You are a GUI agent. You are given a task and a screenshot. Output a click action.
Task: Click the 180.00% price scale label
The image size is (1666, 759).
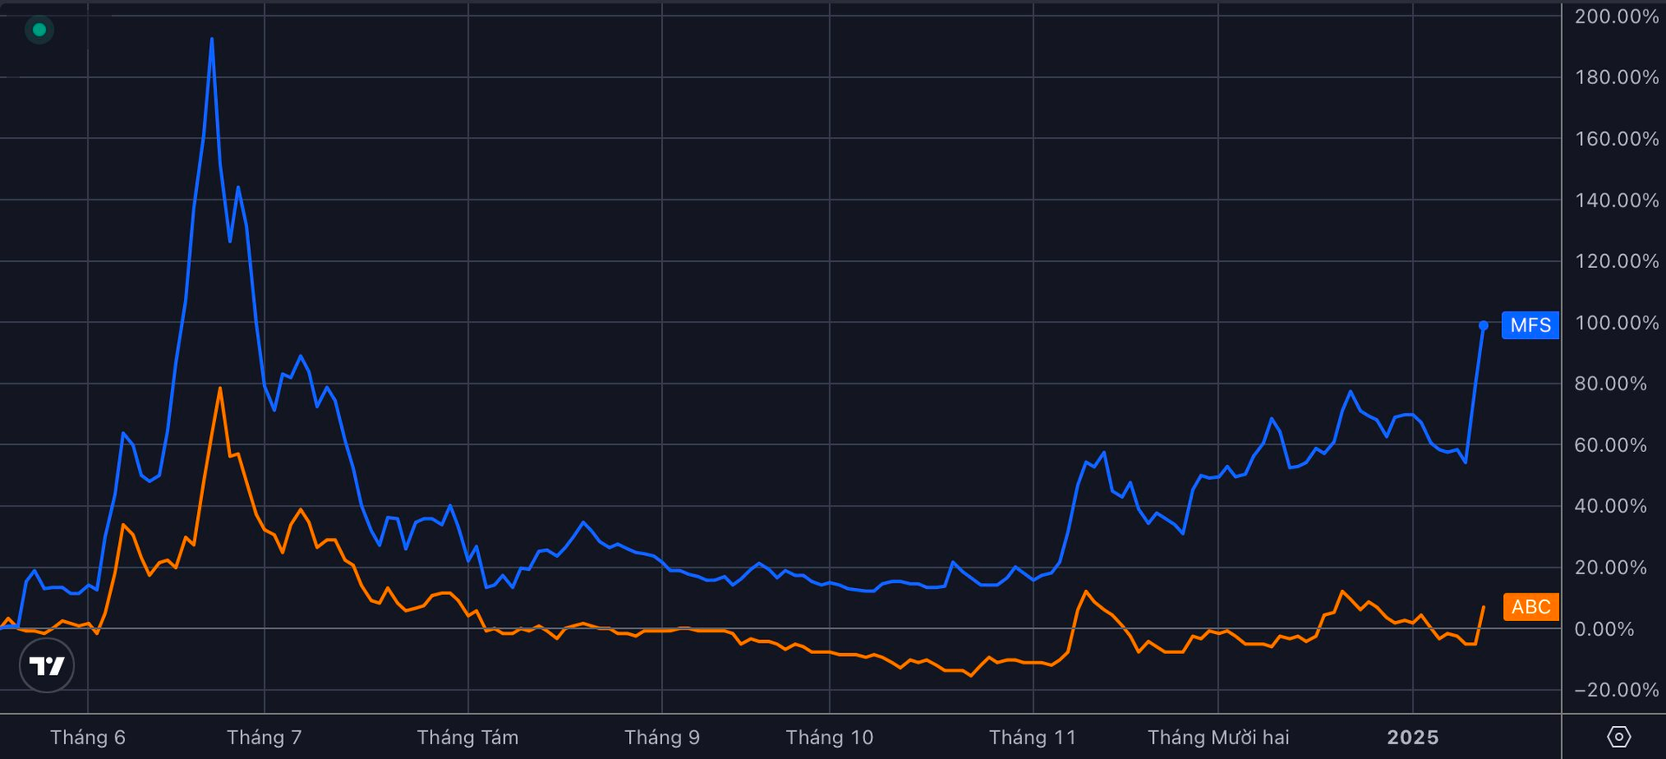point(1617,77)
